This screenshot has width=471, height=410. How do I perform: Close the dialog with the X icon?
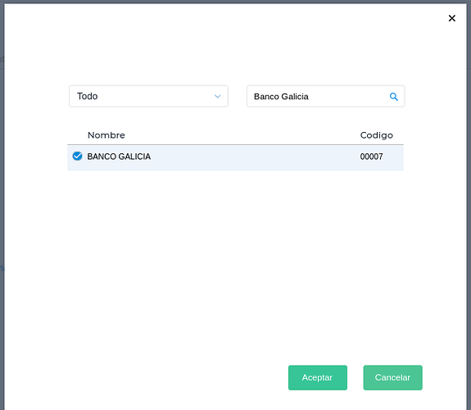[451, 18]
